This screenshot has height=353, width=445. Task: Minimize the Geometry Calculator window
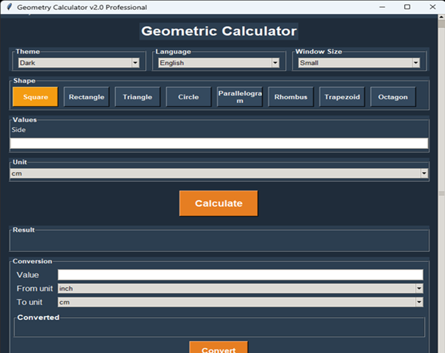click(x=382, y=7)
